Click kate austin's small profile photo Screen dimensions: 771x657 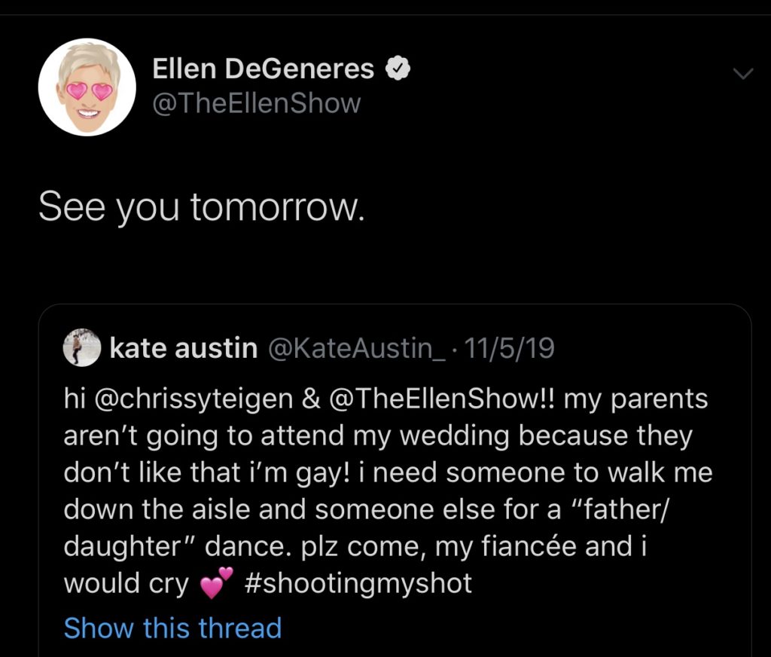click(82, 347)
